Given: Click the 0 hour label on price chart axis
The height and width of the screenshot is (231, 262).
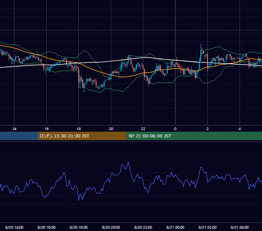Looking at the screenshot, I should (x=175, y=129).
